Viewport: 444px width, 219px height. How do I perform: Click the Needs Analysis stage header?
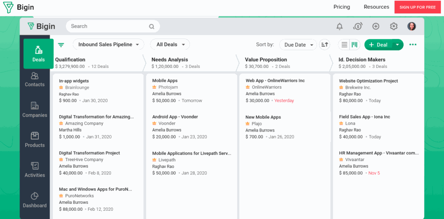[x=170, y=60]
